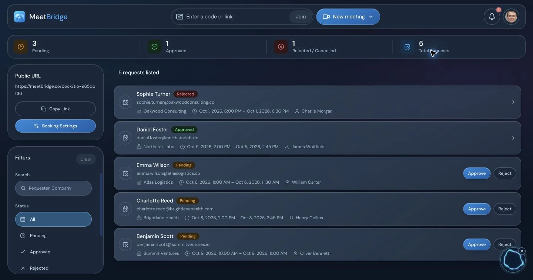Click the Join button
Viewport: 533px width, 280px height.
[301, 17]
